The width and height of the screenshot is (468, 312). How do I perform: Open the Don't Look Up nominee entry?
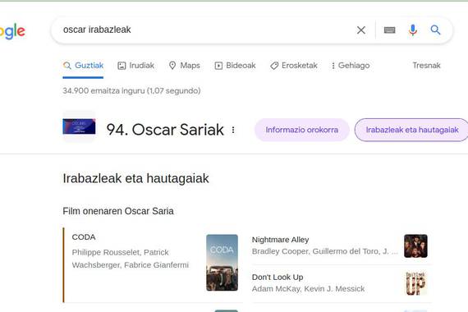tap(342, 283)
